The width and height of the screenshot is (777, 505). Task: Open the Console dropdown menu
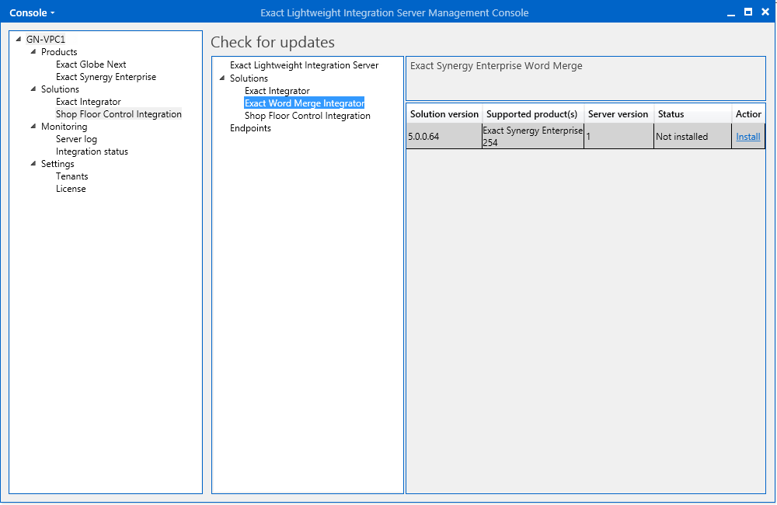click(x=32, y=13)
